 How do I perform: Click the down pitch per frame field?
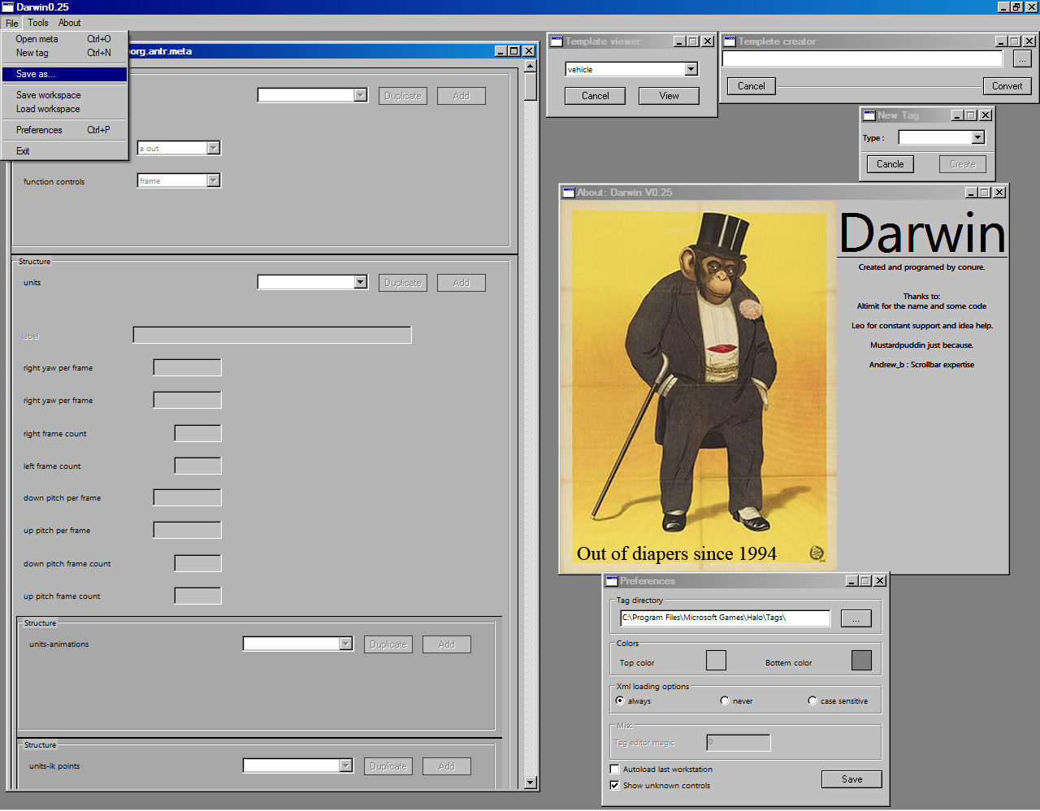[x=187, y=497]
